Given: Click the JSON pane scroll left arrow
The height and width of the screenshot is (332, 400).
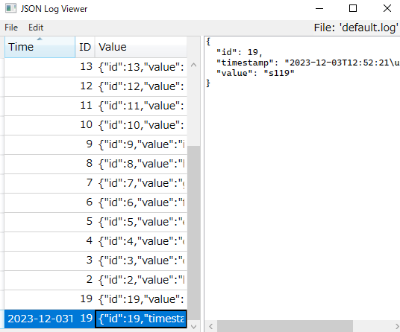Looking at the screenshot, I should pos(210,326).
